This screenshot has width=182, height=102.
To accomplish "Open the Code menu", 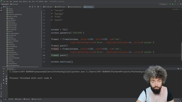I will coord(20,1).
